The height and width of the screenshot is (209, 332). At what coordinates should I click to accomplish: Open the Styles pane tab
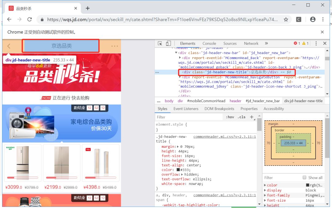pyautogui.click(x=162, y=109)
